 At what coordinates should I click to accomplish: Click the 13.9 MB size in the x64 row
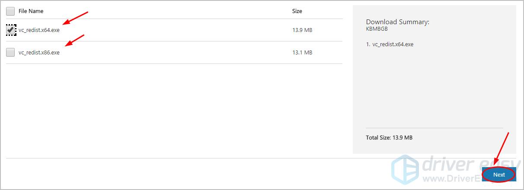coord(302,30)
